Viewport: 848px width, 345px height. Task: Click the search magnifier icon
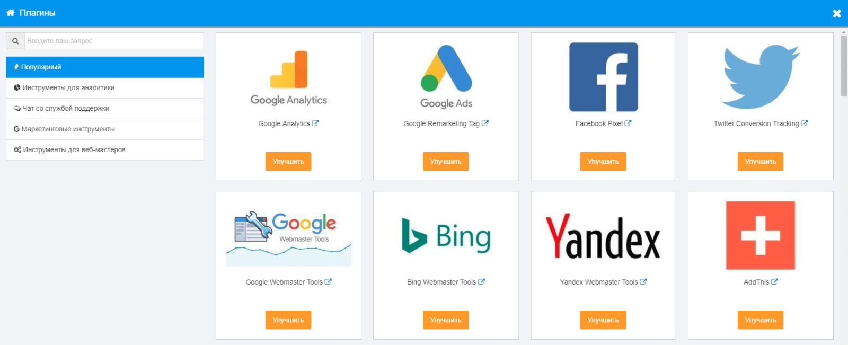click(15, 41)
